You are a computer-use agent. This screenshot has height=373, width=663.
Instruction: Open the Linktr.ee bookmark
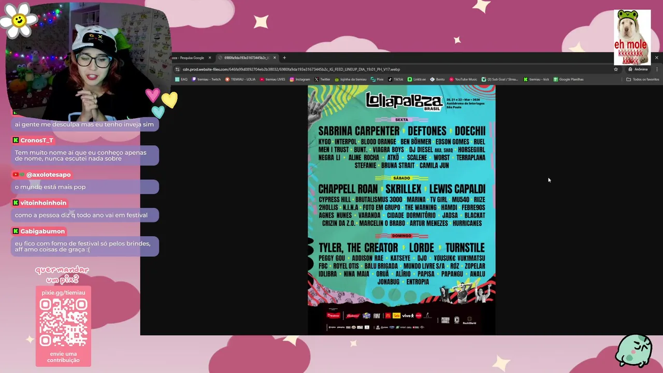pos(417,79)
